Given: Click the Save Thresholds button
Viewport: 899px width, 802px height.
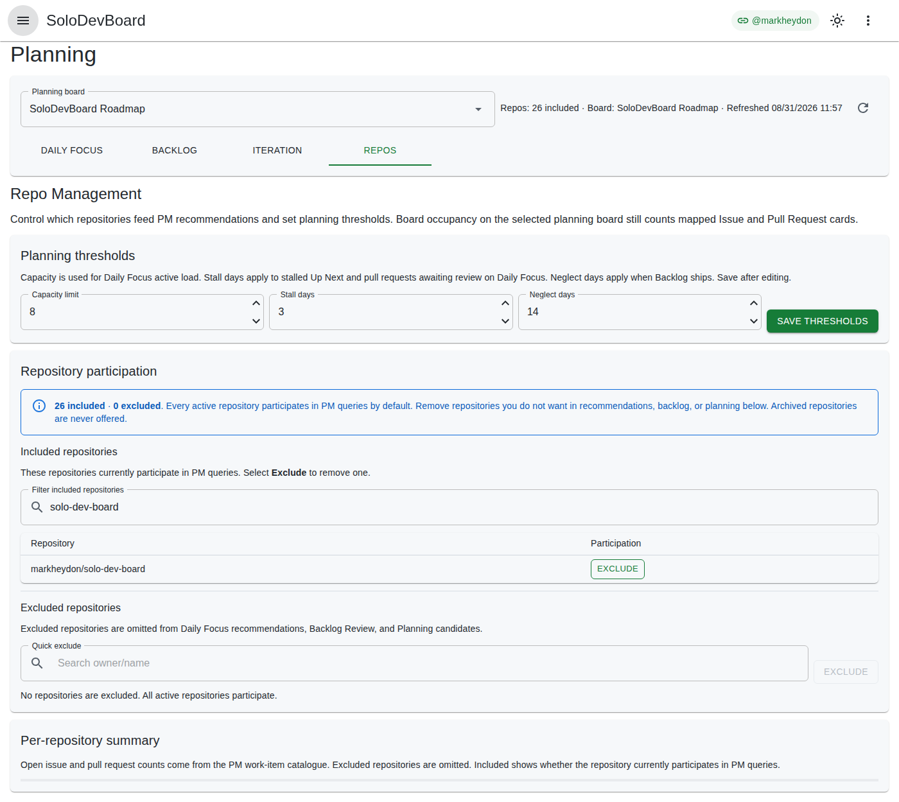Looking at the screenshot, I should point(823,321).
